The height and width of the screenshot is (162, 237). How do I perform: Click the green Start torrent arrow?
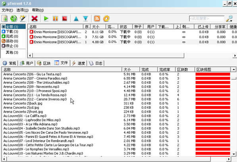(46, 19)
